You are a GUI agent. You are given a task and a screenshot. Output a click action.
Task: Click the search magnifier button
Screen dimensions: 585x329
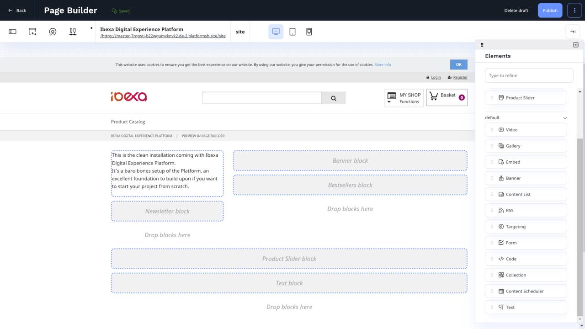point(334,98)
